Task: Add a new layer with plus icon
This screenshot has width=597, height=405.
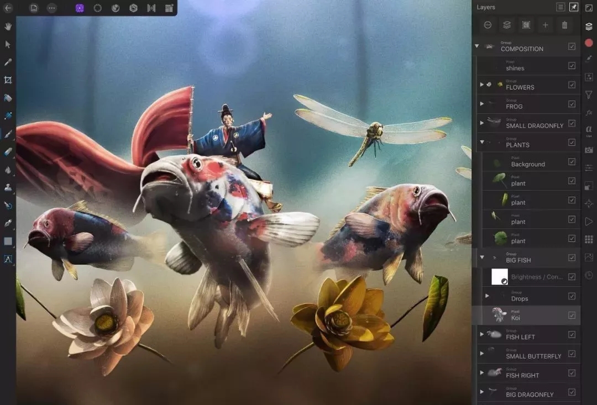Action: click(545, 25)
